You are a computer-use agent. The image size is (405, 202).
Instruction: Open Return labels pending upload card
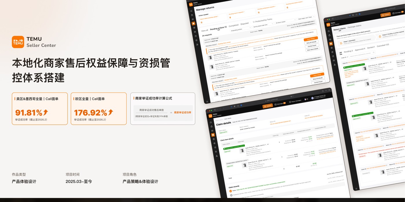click(x=213, y=19)
